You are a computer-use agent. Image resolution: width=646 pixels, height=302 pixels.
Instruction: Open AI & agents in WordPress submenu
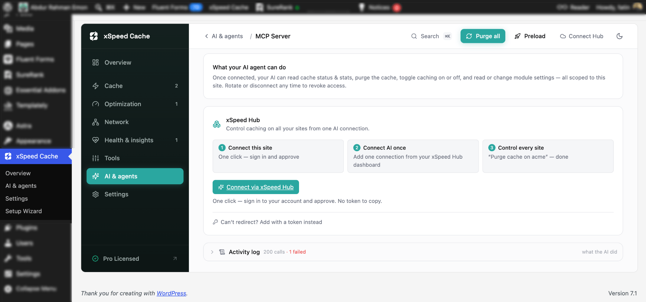pos(21,186)
